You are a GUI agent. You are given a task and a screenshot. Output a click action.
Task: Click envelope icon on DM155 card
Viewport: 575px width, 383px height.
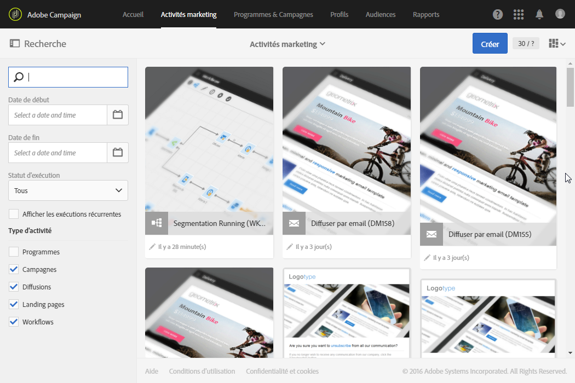[x=432, y=234]
